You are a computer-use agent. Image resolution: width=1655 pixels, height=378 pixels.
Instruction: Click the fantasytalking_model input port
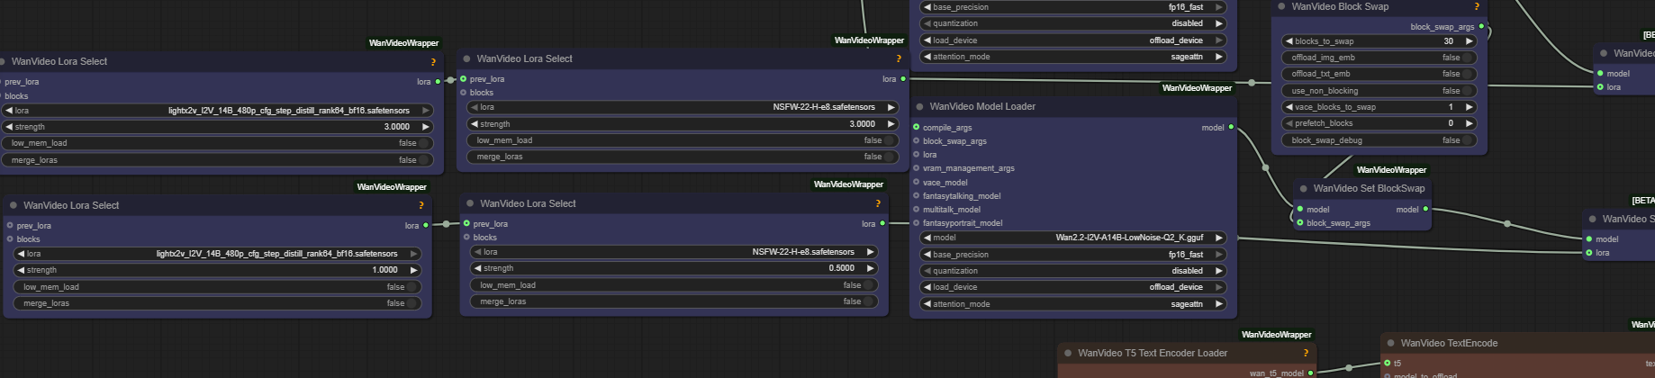pos(917,195)
